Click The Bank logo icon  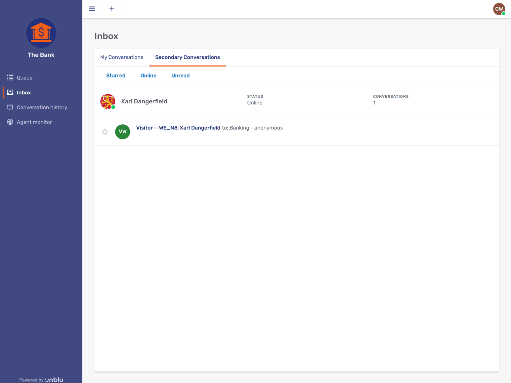coord(41,33)
